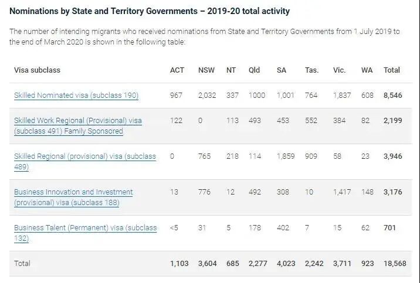Click the Tas. column header
The image size is (420, 283).
(x=311, y=70)
